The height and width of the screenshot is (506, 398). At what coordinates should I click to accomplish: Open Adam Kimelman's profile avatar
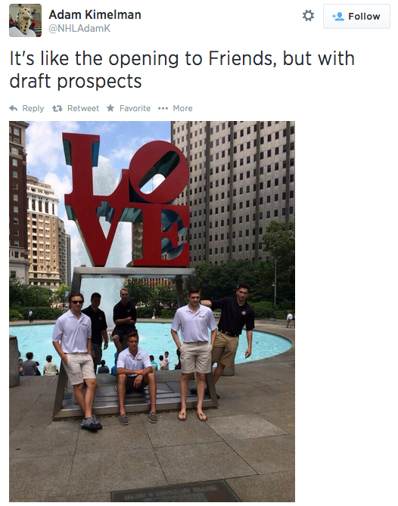coord(25,20)
